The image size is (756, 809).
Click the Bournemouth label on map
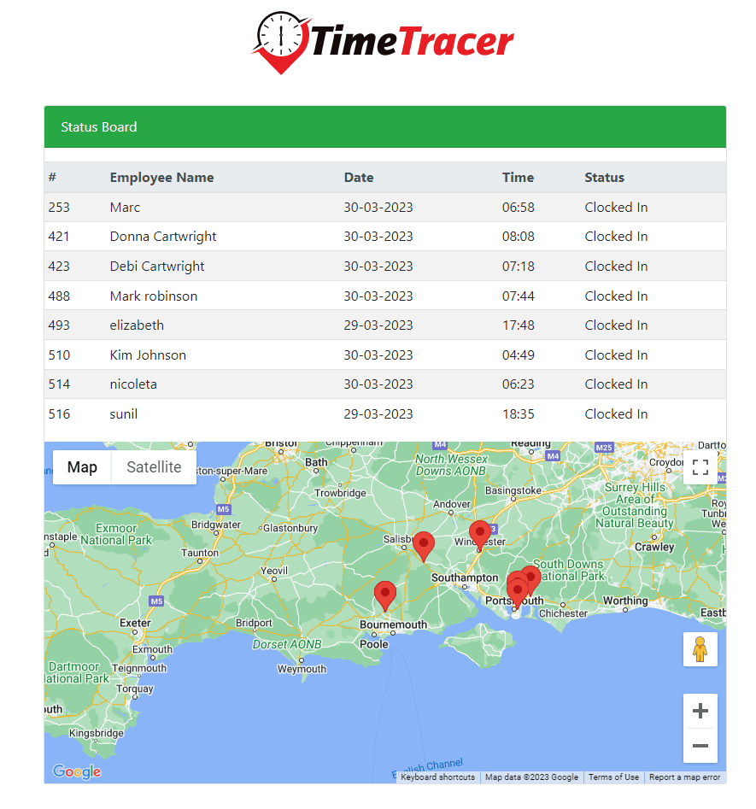[393, 624]
